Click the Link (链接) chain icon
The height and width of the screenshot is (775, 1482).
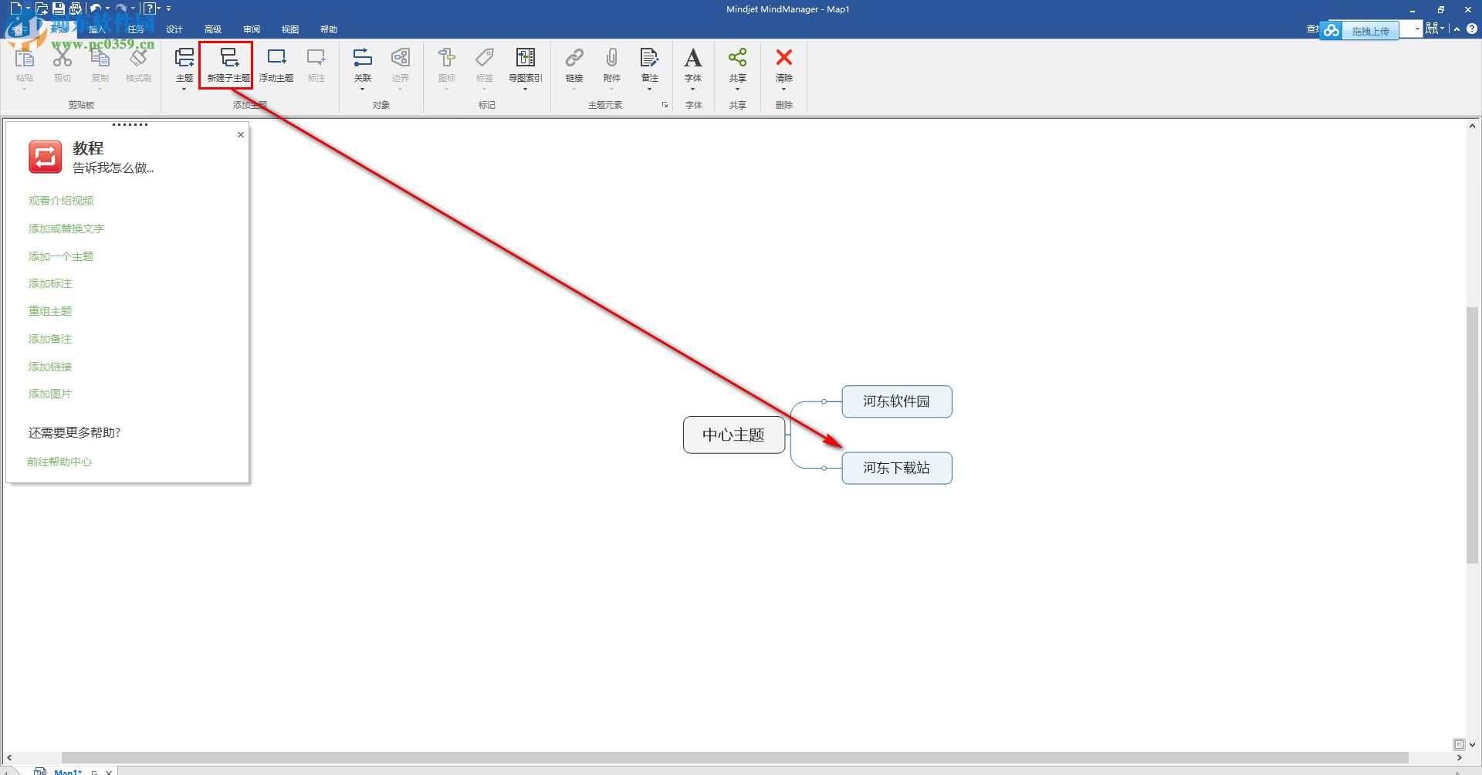pos(574,58)
